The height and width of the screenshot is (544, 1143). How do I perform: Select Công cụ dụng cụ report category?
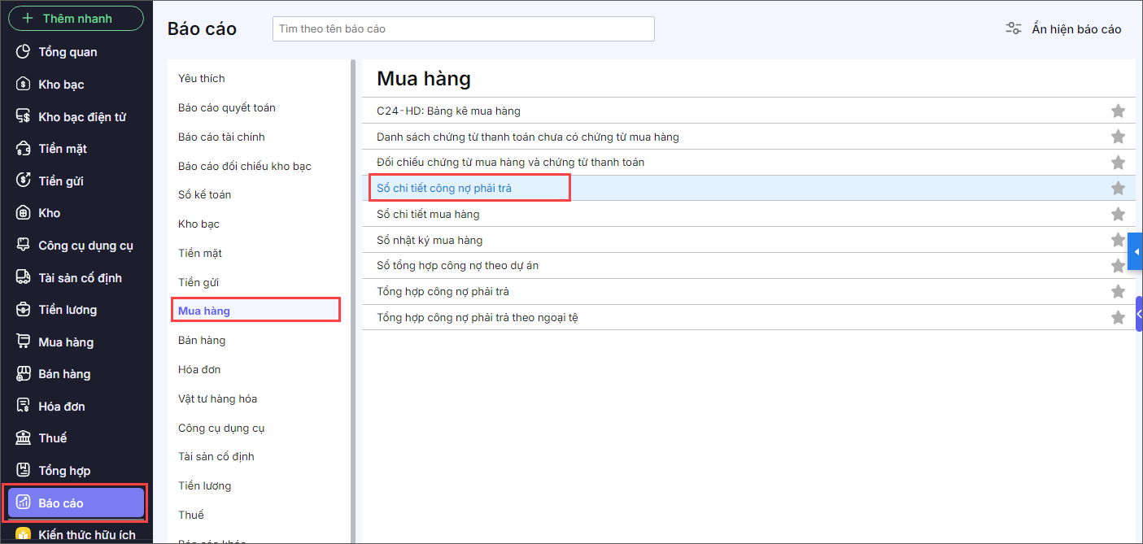click(x=221, y=428)
